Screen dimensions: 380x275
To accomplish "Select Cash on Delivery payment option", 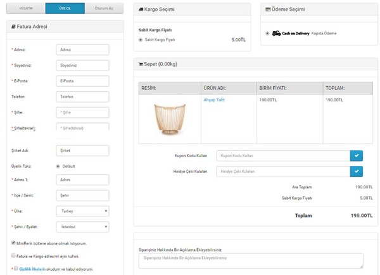I will pos(267,33).
